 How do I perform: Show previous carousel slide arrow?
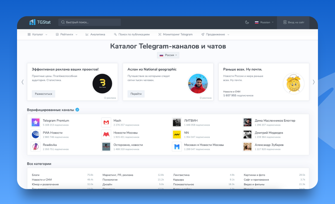pyautogui.click(x=23, y=82)
